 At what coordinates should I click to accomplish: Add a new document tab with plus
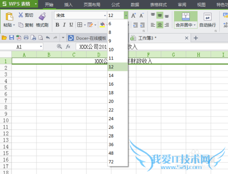(196, 38)
